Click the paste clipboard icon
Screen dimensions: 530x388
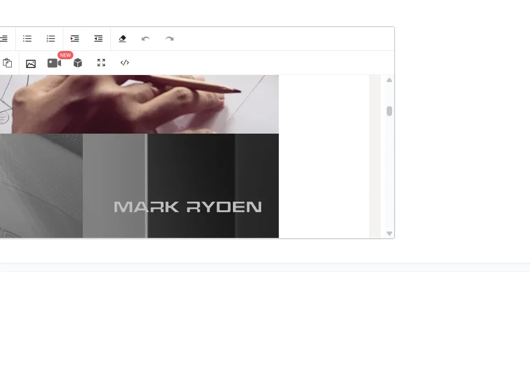[x=8, y=63]
